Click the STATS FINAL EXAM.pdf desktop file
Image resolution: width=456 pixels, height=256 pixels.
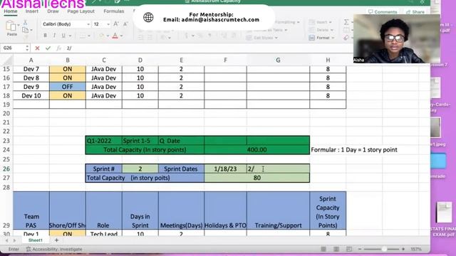pyautogui.click(x=444, y=220)
